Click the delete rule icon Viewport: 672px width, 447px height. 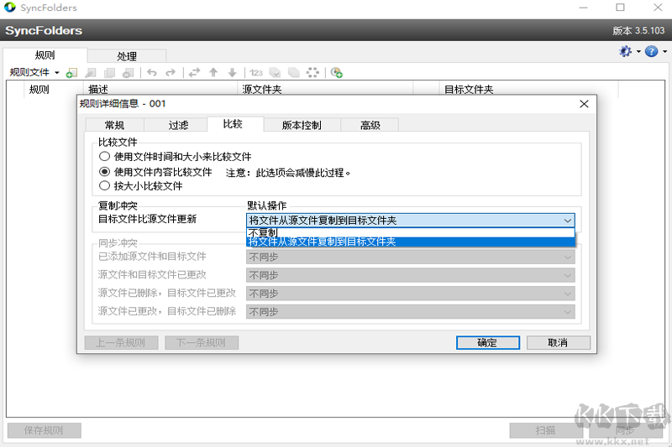click(x=129, y=73)
